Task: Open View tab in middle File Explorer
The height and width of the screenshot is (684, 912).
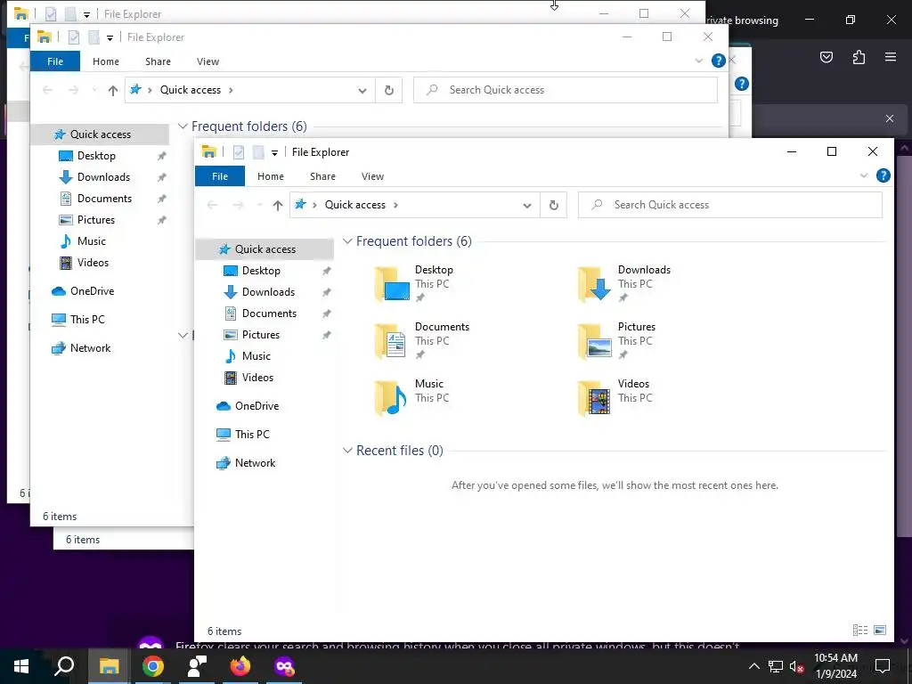Action: coord(208,61)
